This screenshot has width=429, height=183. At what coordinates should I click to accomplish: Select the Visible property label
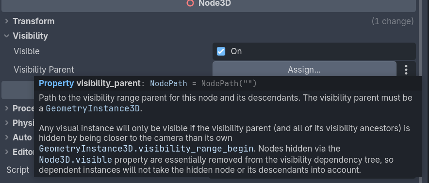pos(27,51)
